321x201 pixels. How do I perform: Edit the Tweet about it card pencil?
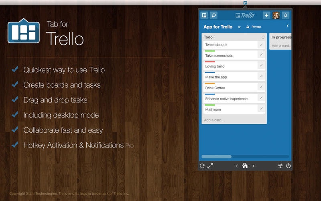pyautogui.click(x=261, y=45)
